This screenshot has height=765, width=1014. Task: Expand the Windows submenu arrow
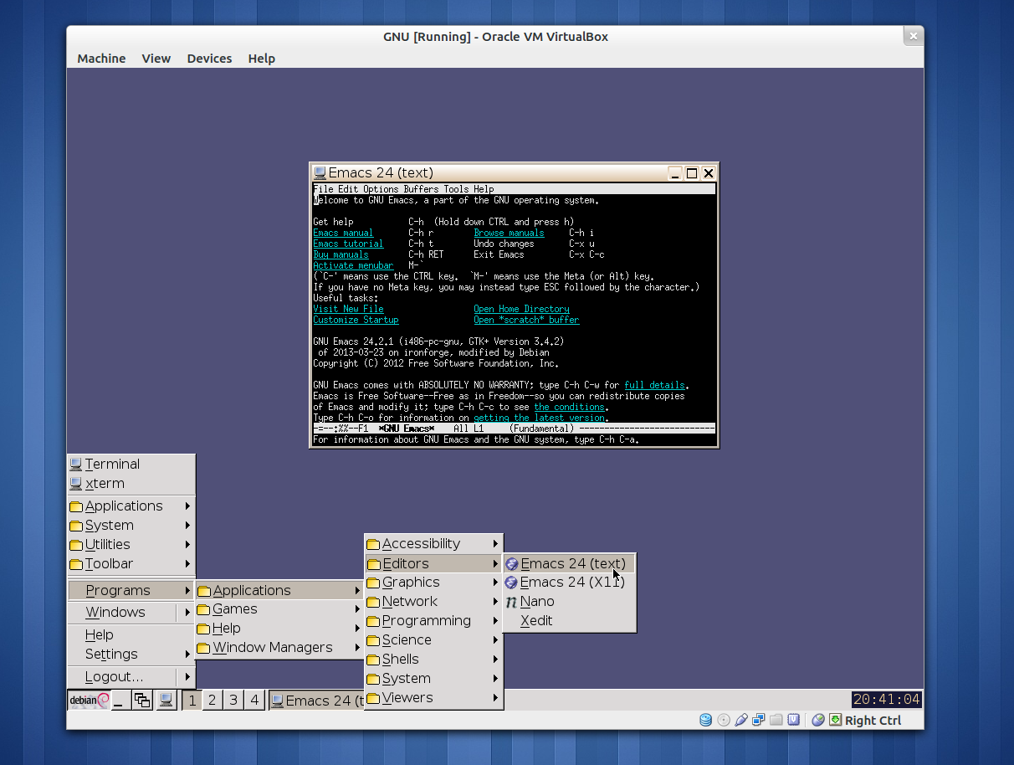coord(187,612)
